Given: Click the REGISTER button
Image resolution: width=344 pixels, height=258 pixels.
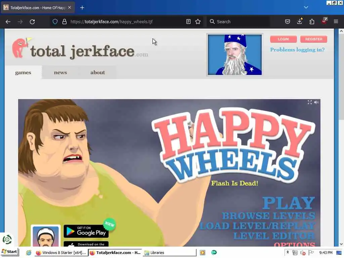Looking at the screenshot, I should coord(314,39).
